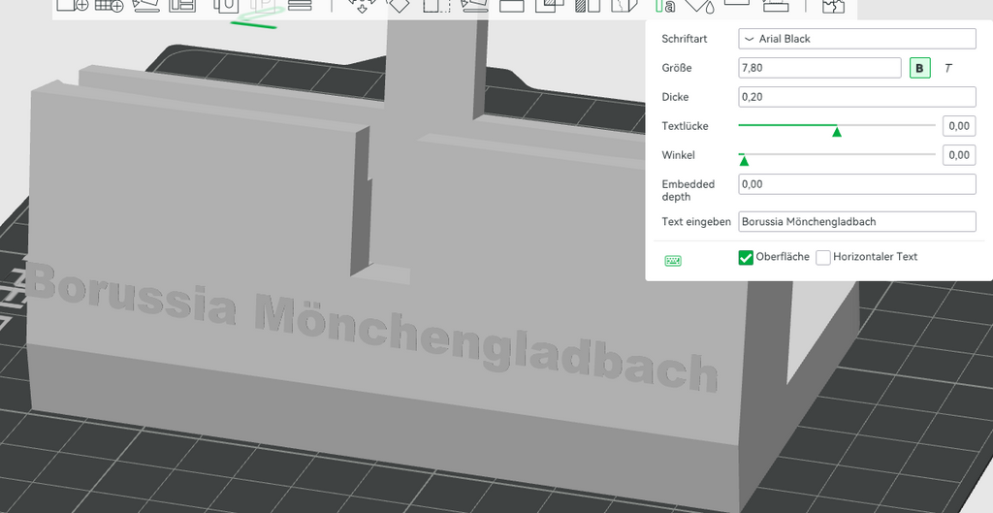
Task: Enable the Horizontaler Text checkbox
Action: click(x=823, y=257)
